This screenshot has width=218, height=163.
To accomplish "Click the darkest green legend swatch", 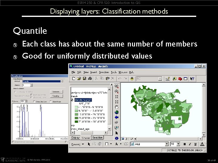I will click(76, 122).
